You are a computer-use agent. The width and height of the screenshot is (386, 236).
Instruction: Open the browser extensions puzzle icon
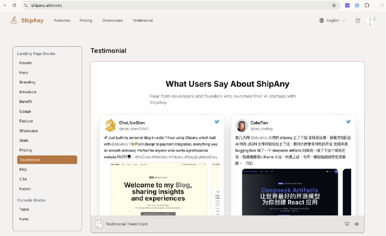[x=367, y=5]
